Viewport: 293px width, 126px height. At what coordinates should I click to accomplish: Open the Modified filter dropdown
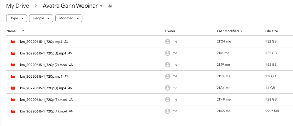coord(69,18)
